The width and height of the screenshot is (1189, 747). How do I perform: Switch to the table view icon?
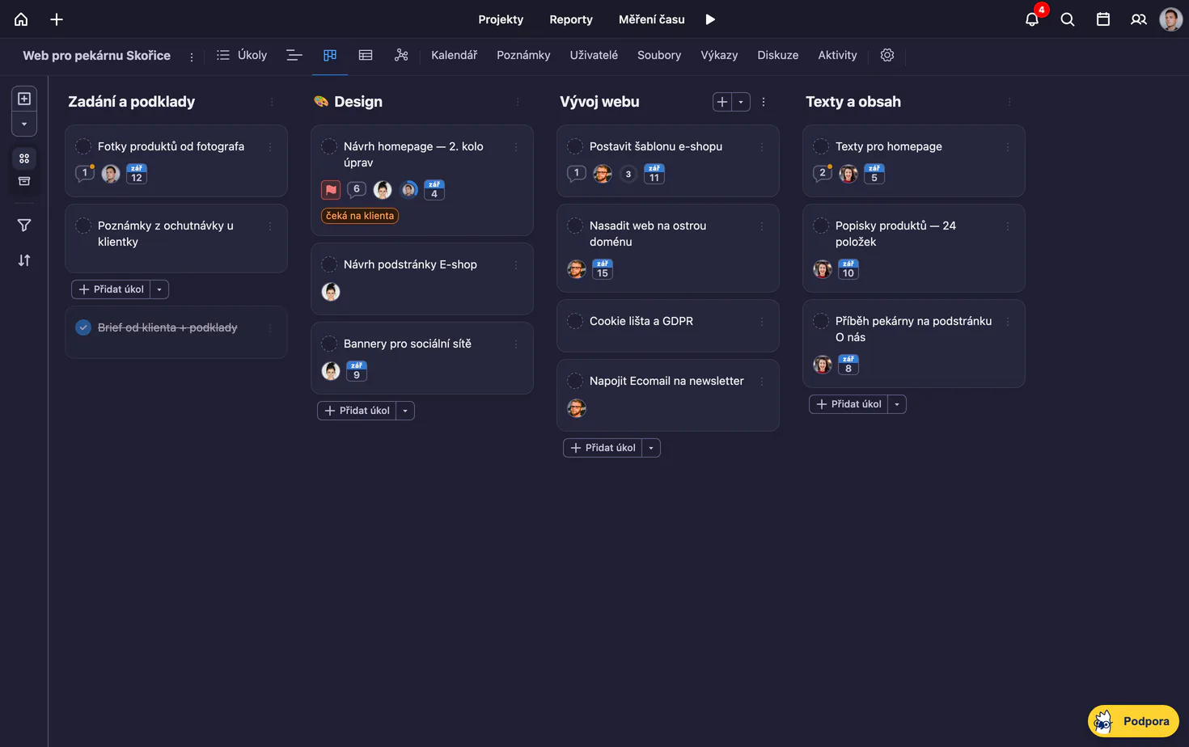(x=366, y=55)
